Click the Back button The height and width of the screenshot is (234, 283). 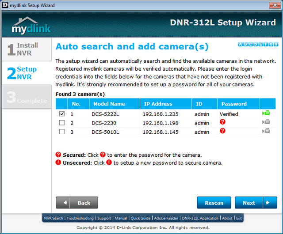coord(77,203)
